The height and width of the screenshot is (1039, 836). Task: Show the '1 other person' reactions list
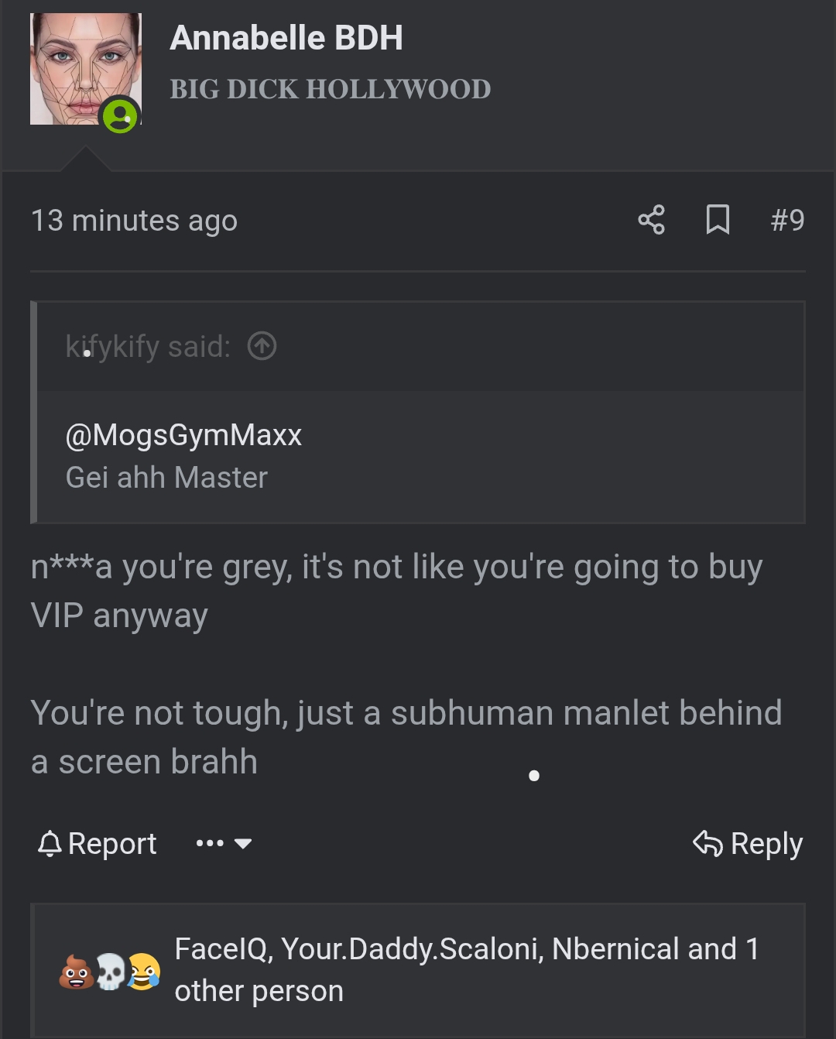click(259, 991)
